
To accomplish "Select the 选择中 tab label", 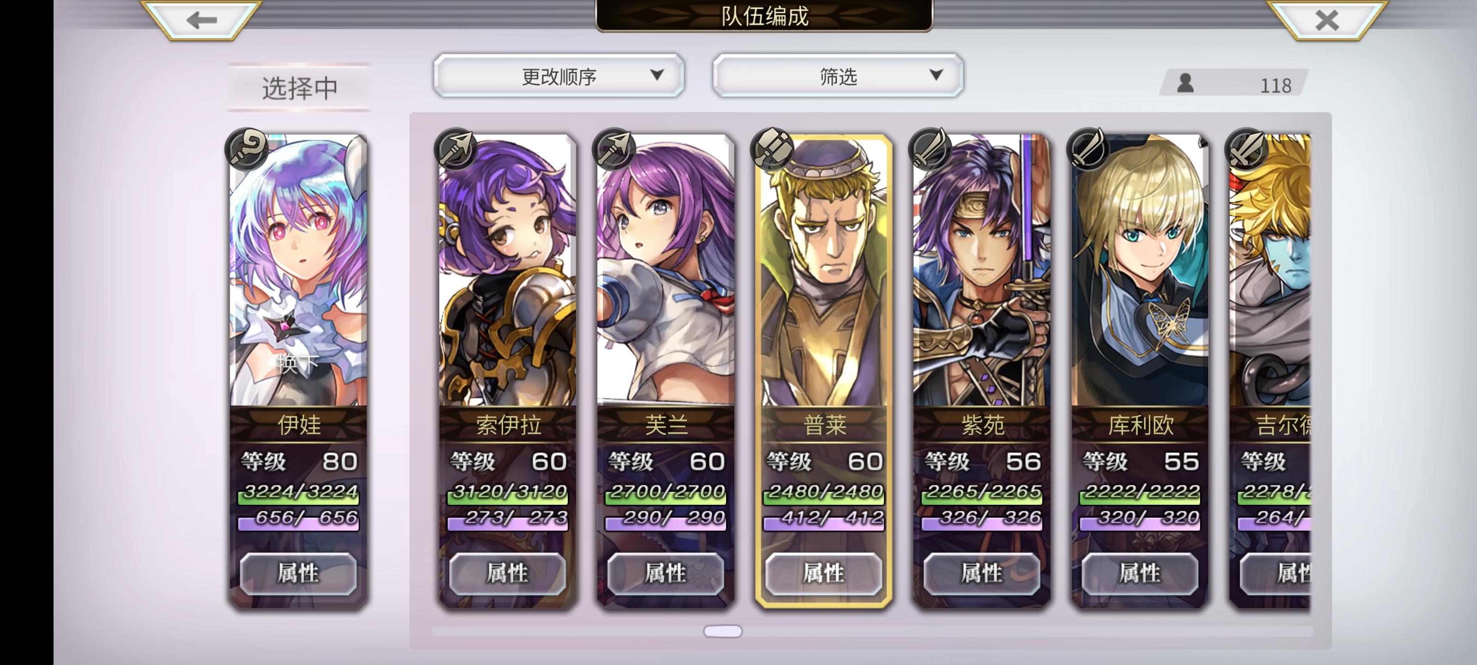I will [299, 88].
